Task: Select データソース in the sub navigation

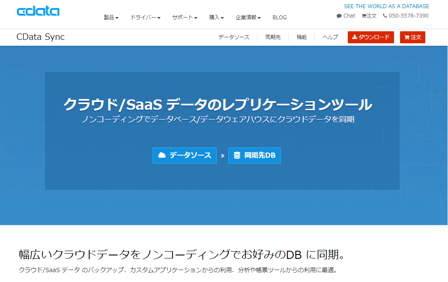Action: pyautogui.click(x=234, y=37)
